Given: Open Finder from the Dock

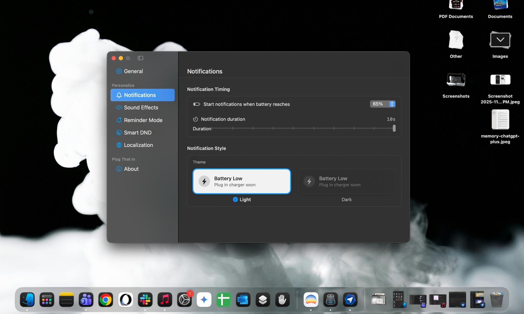Looking at the screenshot, I should [27, 300].
